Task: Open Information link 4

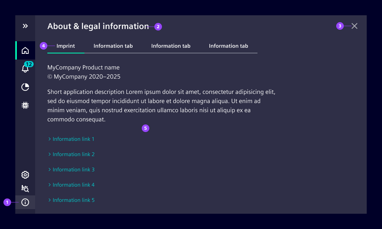Action: pos(73,185)
